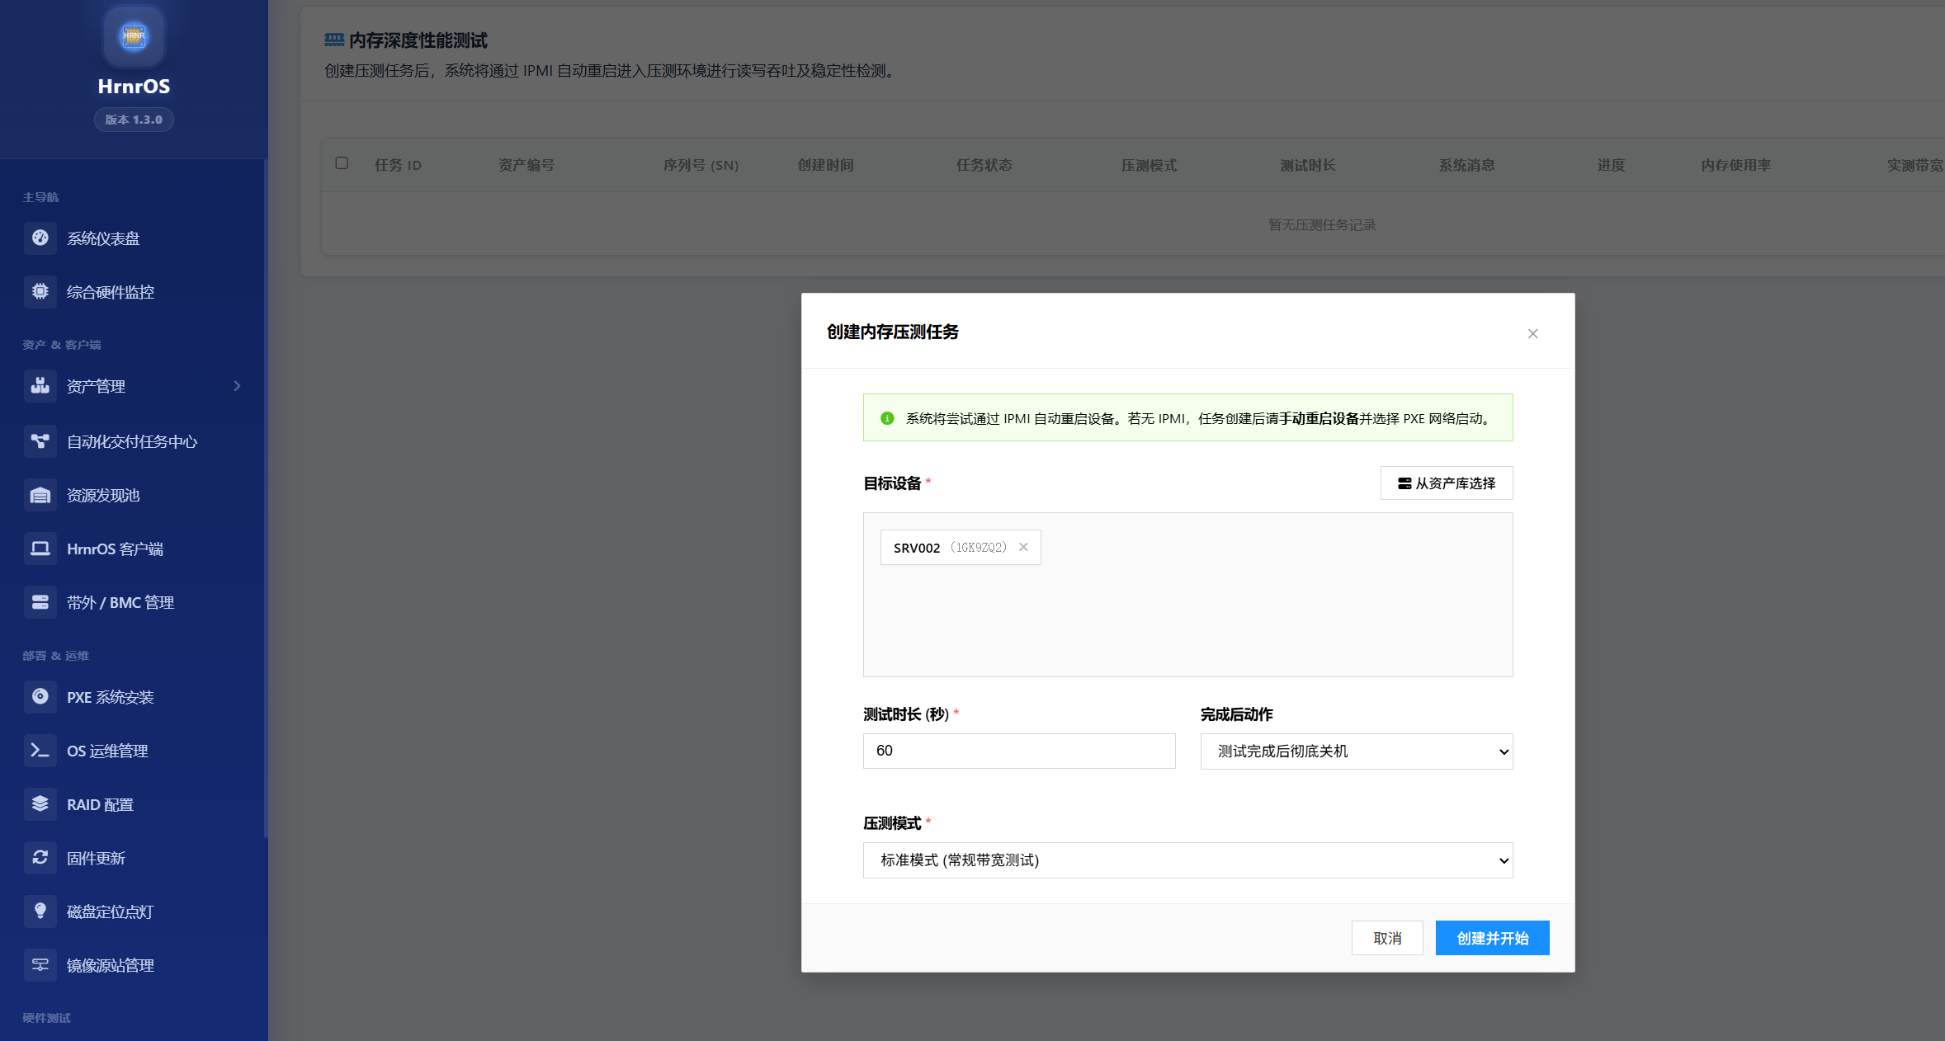Open 综合硬件监控 chip icon

pyautogui.click(x=40, y=291)
